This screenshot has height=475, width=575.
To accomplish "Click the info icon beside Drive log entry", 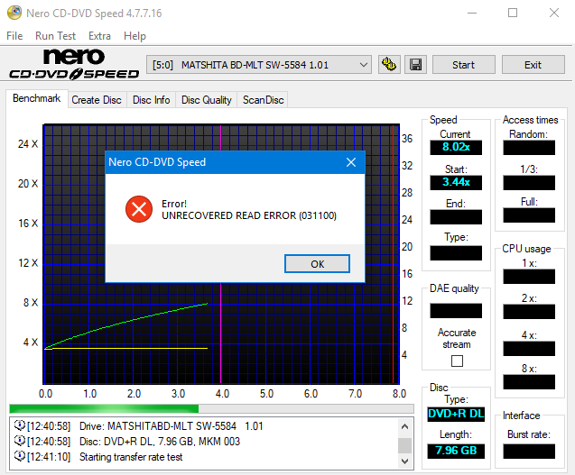I will (19, 425).
